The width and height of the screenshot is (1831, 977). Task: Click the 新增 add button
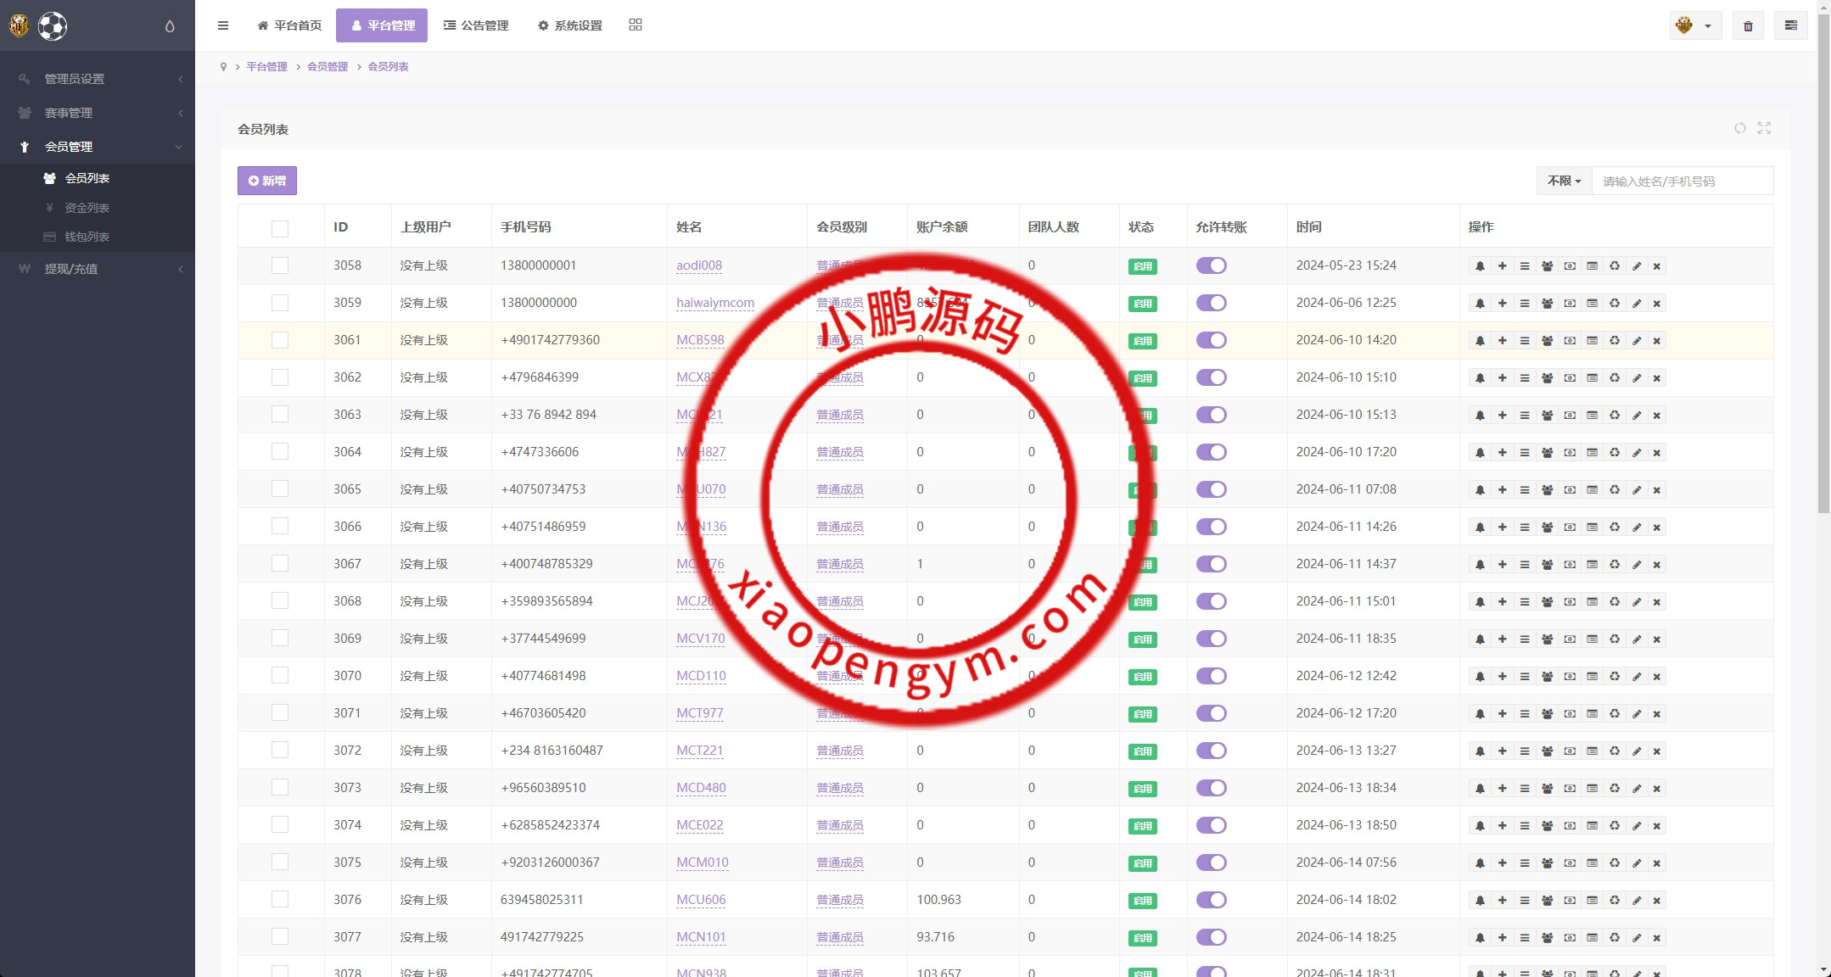coord(267,181)
